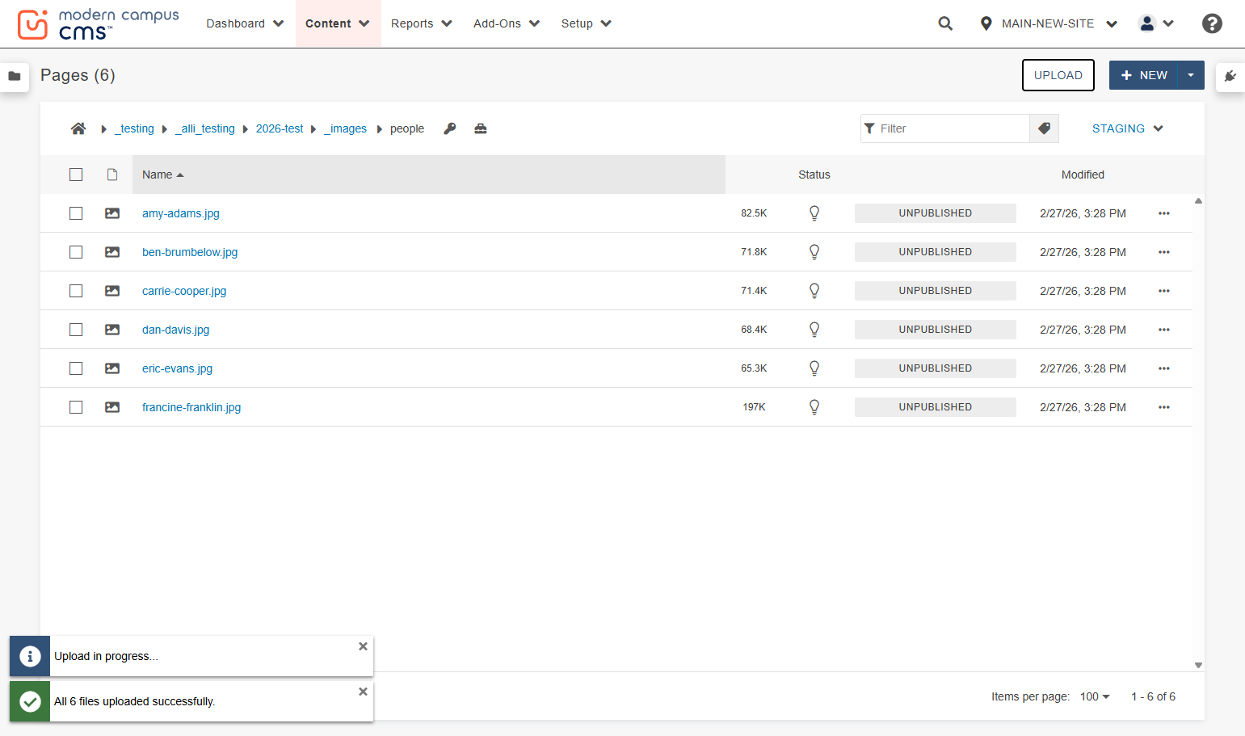Go to the home breadcrumb icon

(x=78, y=128)
